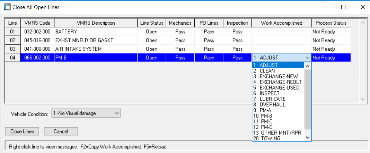Click the Process Status column header

[x=331, y=23]
